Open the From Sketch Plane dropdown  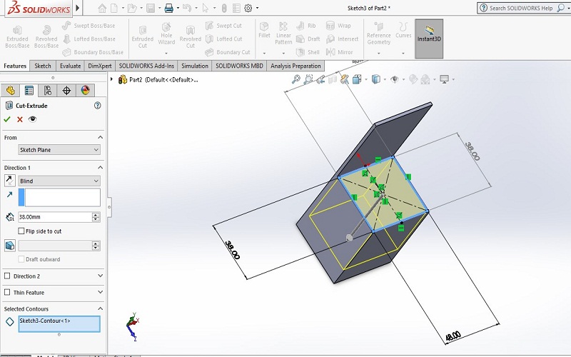59,150
